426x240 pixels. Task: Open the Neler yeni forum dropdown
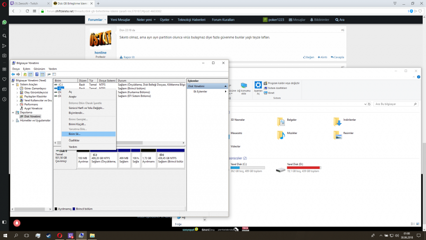pyautogui.click(x=146, y=20)
